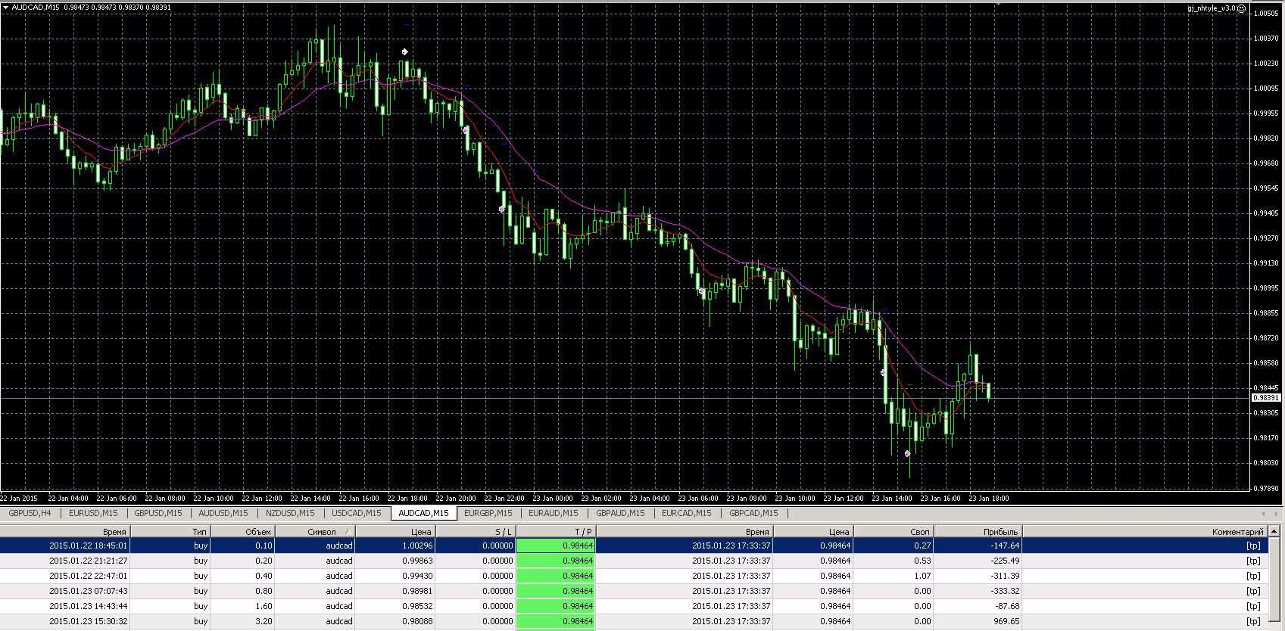1285x631 pixels.
Task: Click the 1.00505 price scale label
Action: click(1265, 13)
